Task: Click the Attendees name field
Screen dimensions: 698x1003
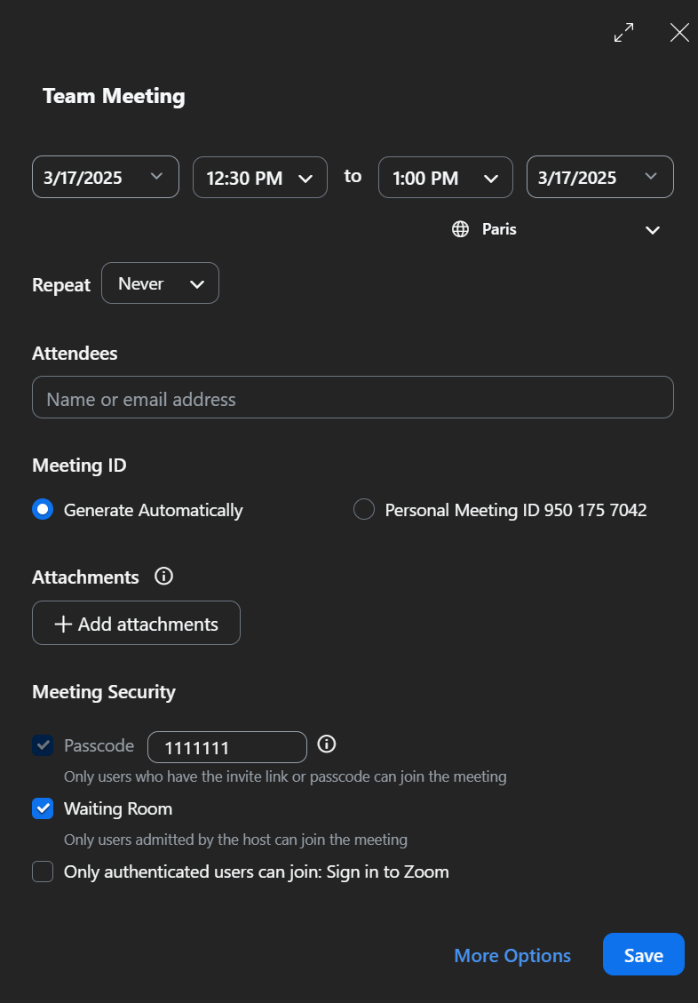Action: (x=353, y=397)
